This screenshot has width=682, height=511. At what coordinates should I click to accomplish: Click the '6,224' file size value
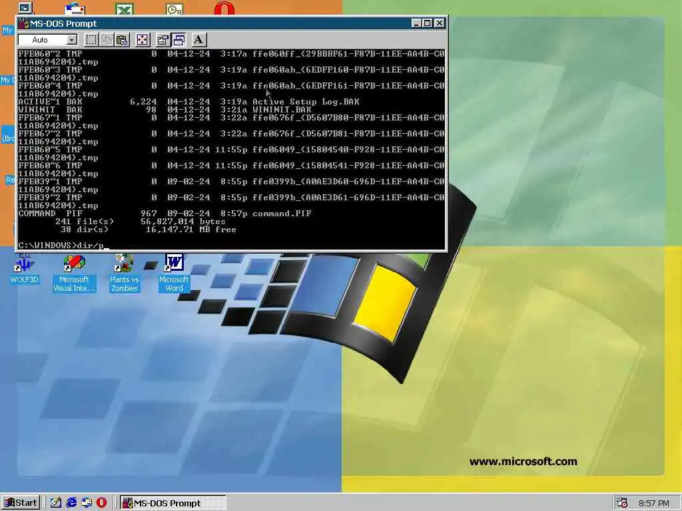point(143,102)
